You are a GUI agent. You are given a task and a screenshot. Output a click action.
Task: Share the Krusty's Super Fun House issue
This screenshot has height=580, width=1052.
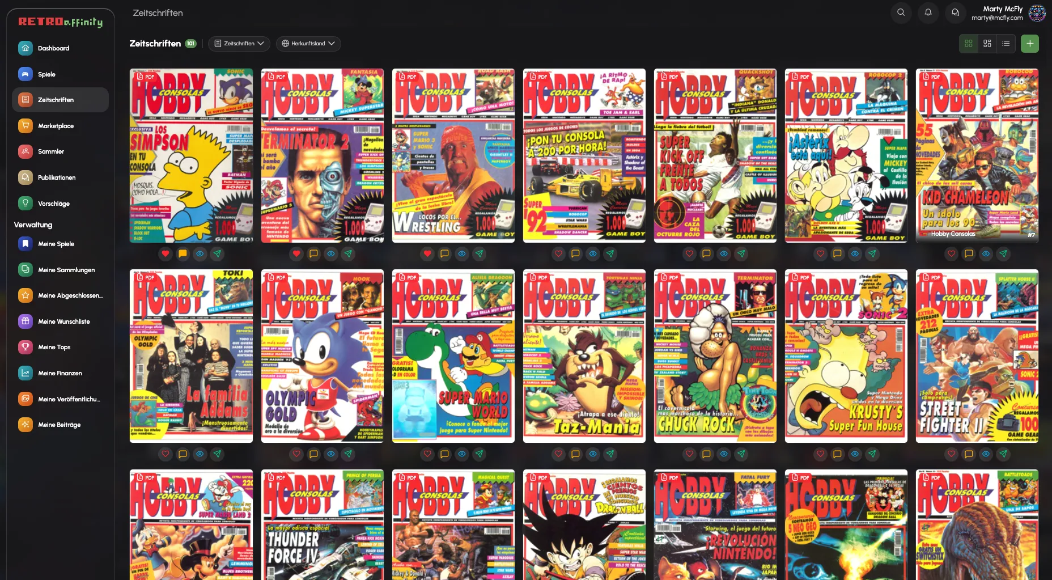(x=872, y=454)
